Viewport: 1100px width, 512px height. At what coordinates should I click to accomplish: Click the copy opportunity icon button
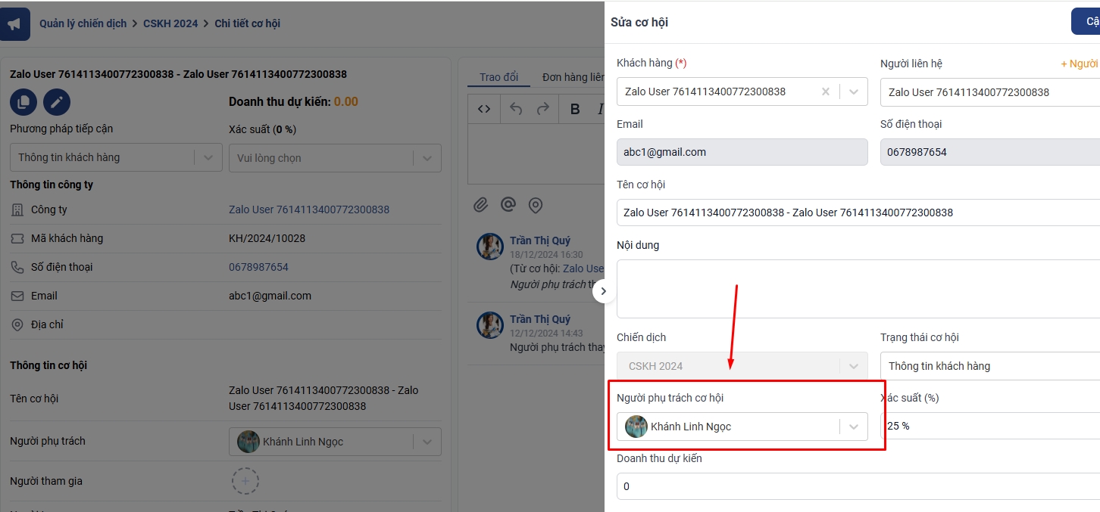[23, 102]
